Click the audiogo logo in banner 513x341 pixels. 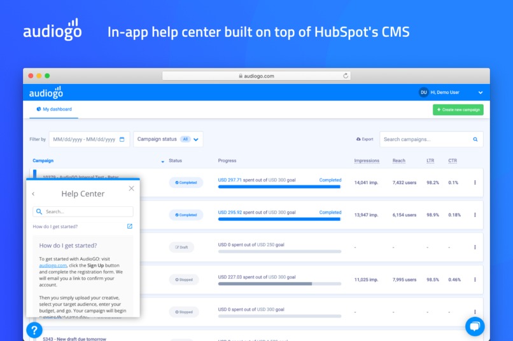tap(52, 30)
